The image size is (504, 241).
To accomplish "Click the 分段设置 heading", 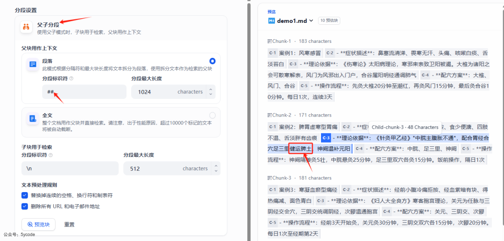I will [26, 10].
